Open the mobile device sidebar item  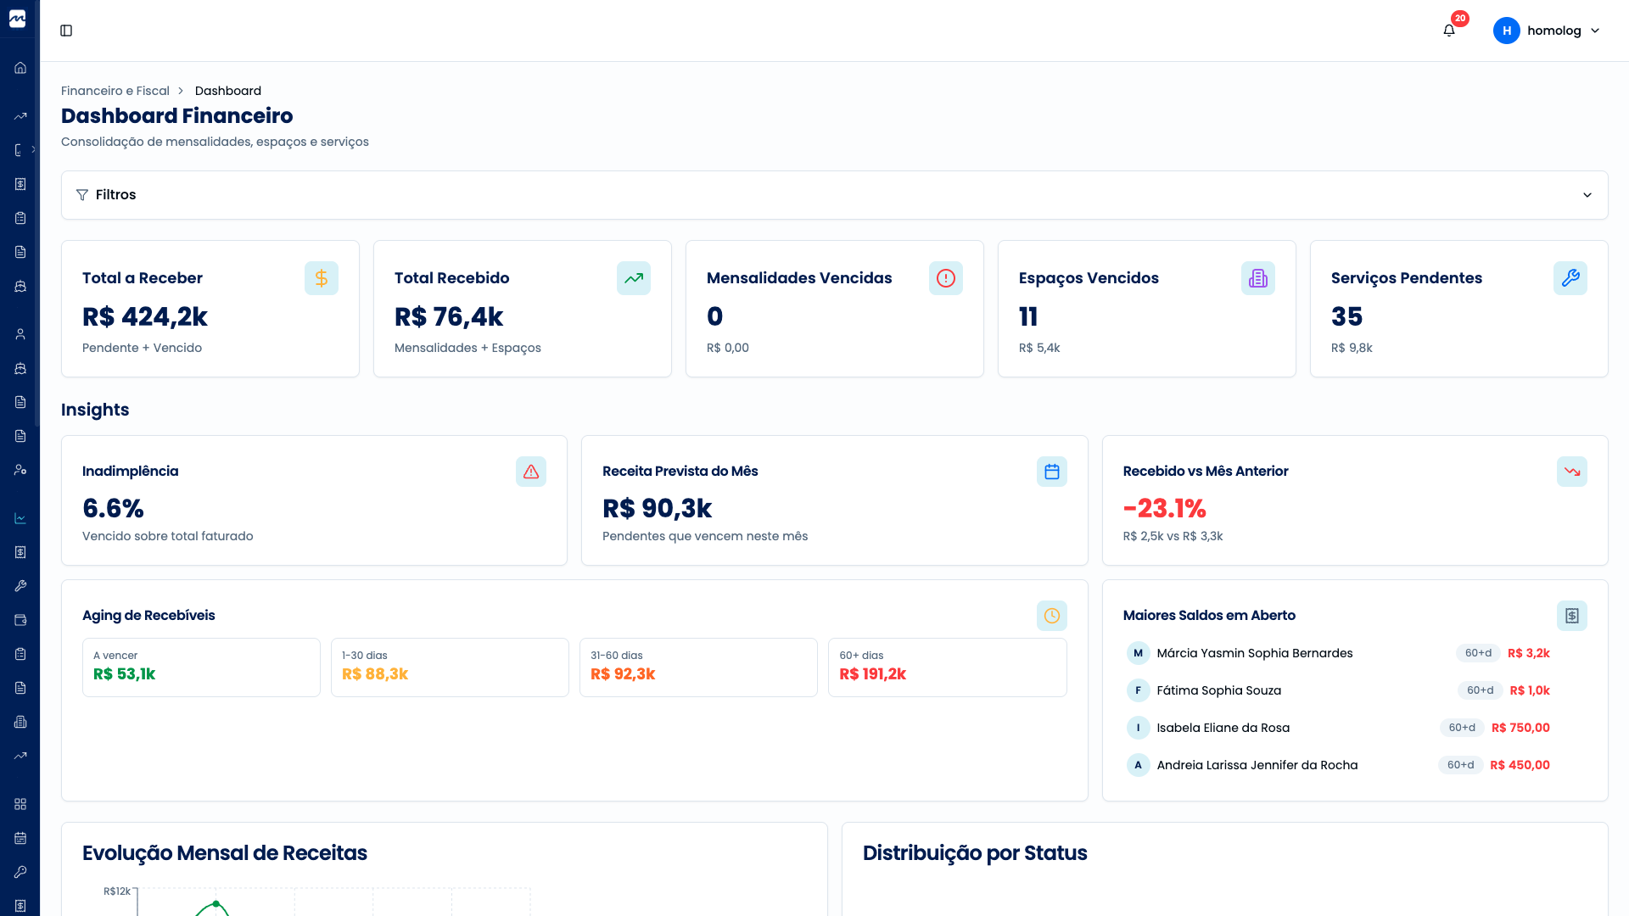[x=19, y=150]
